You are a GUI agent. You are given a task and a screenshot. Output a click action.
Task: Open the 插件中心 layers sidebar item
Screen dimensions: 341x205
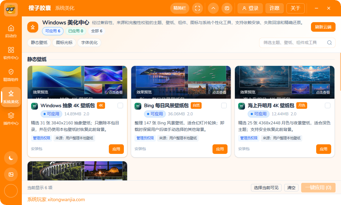coord(11,119)
